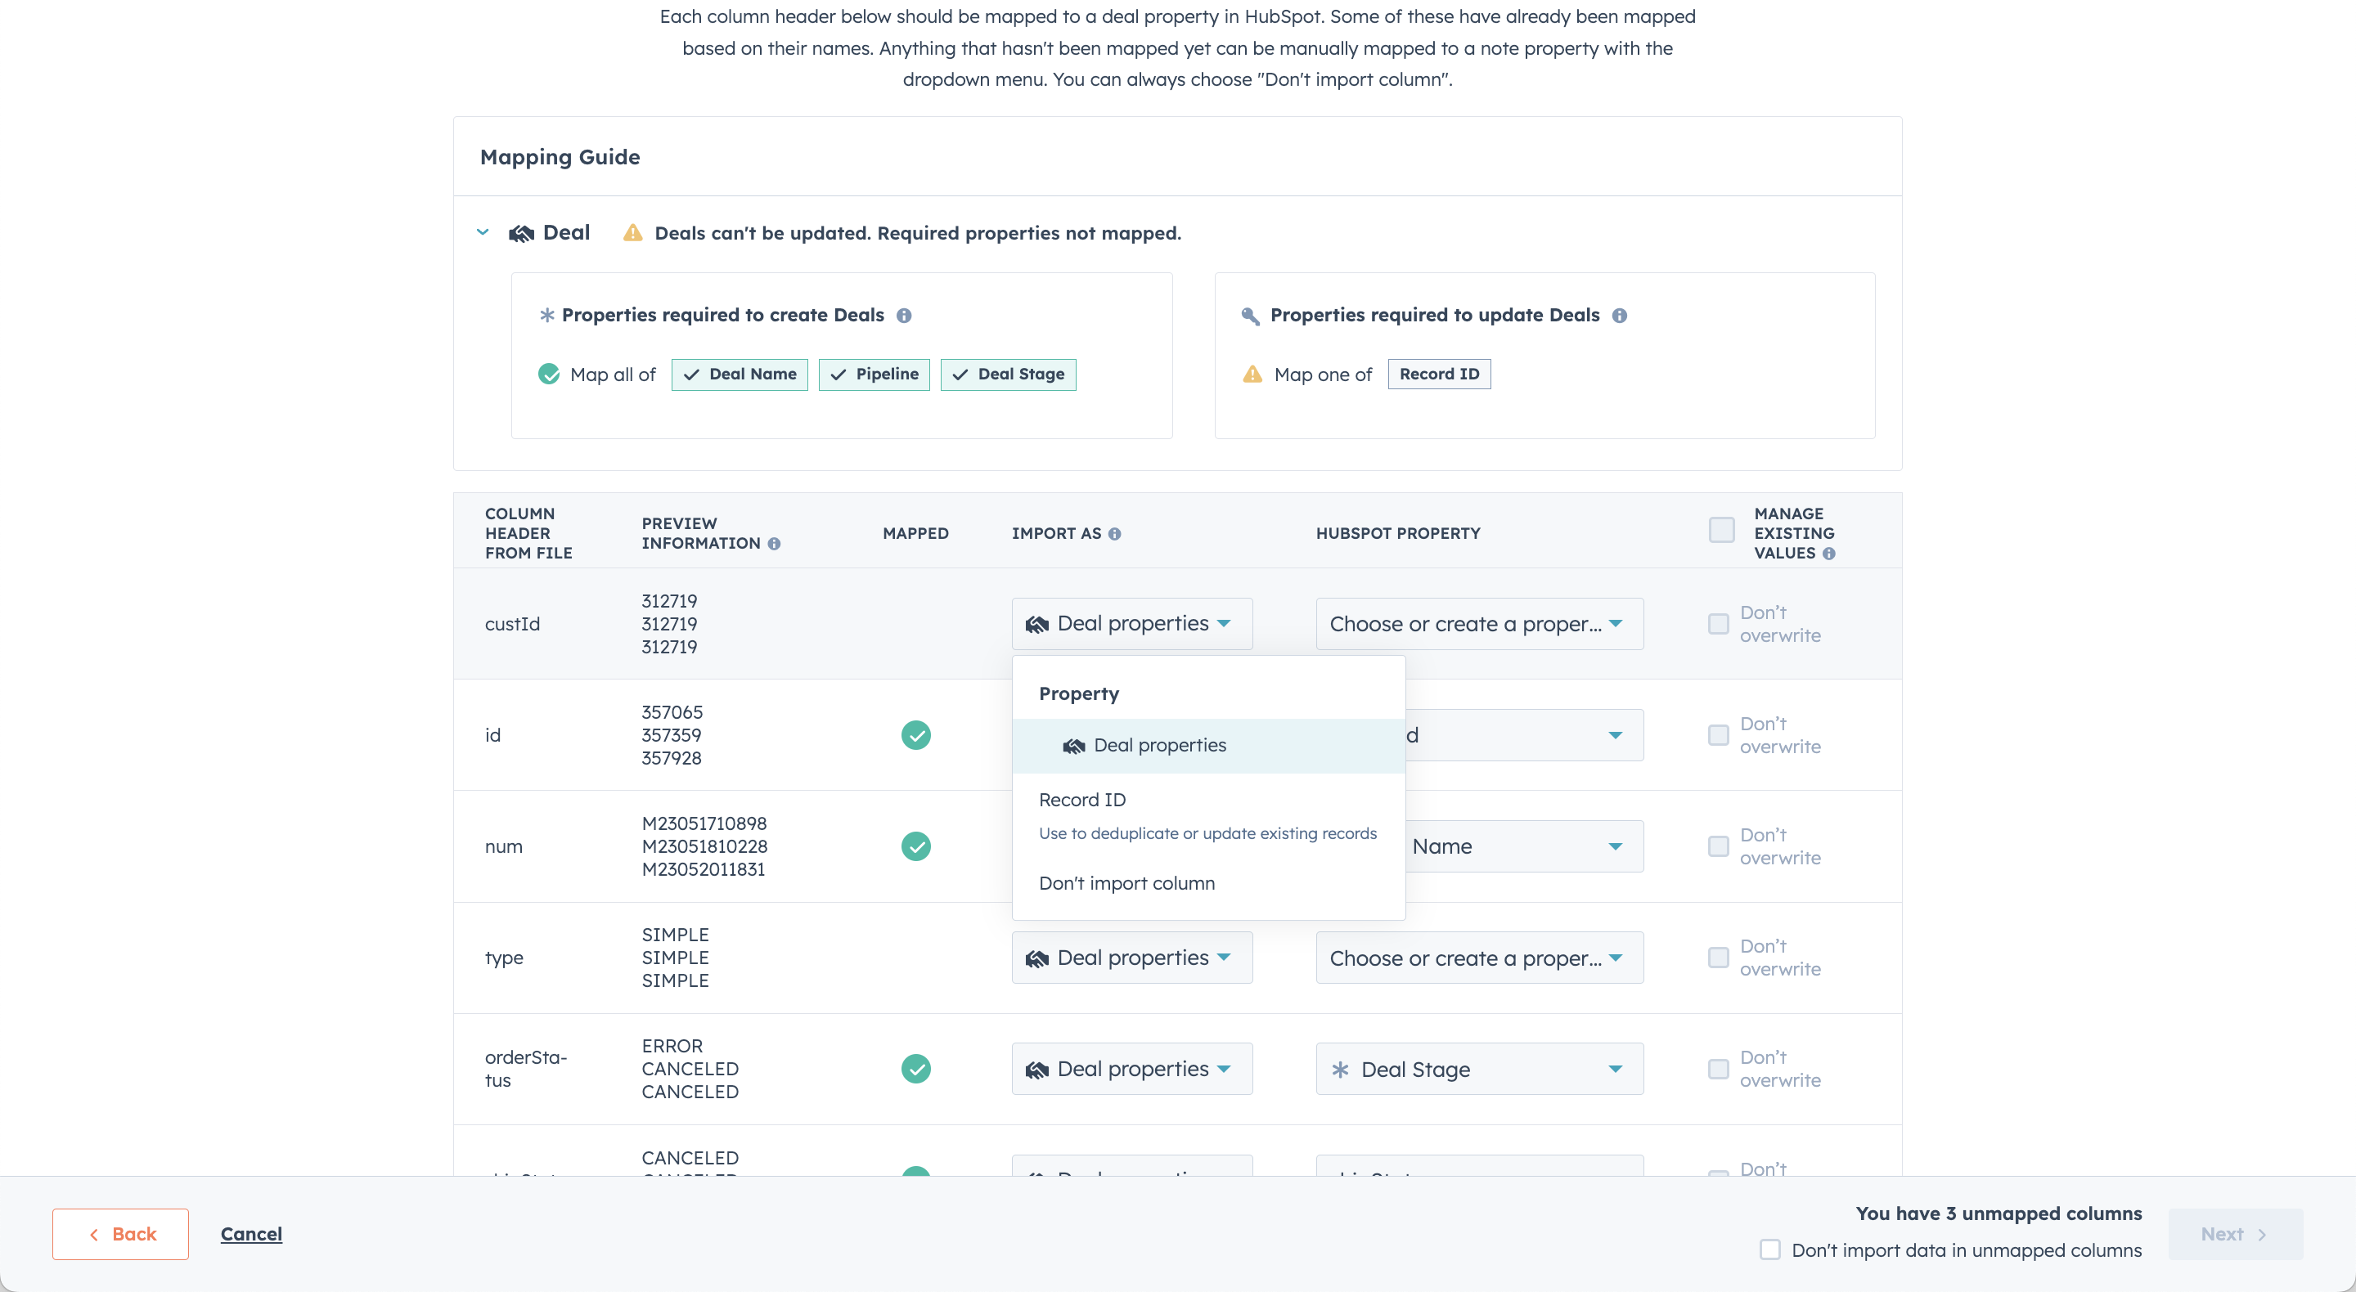This screenshot has width=2356, height=1292.
Task: Click the green mapped checkmark on the num row
Action: (915, 846)
